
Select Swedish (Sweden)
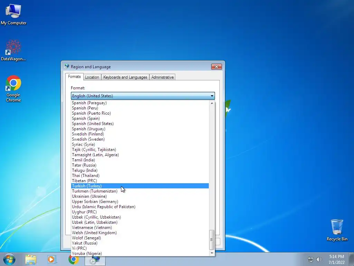coord(140,139)
